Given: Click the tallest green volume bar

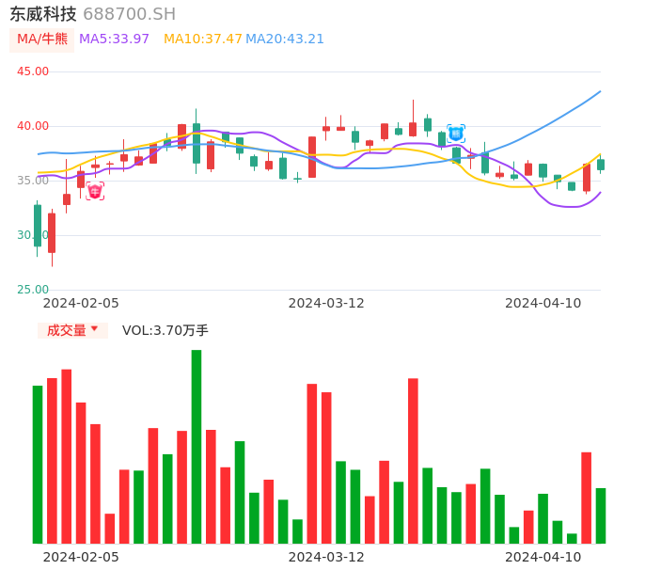Looking at the screenshot, I should [197, 447].
